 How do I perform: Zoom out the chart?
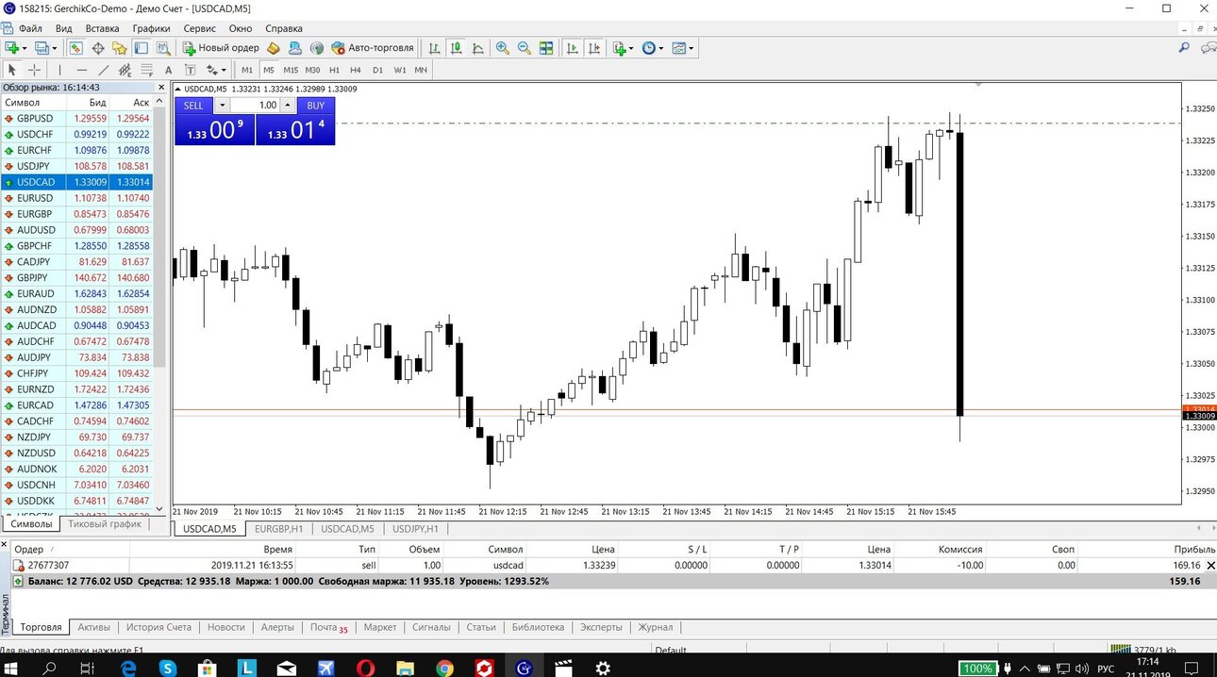tap(524, 48)
